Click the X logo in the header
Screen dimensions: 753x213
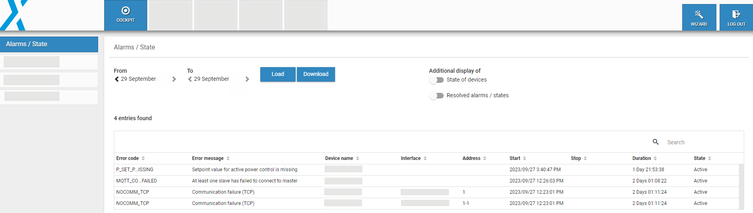click(14, 15)
